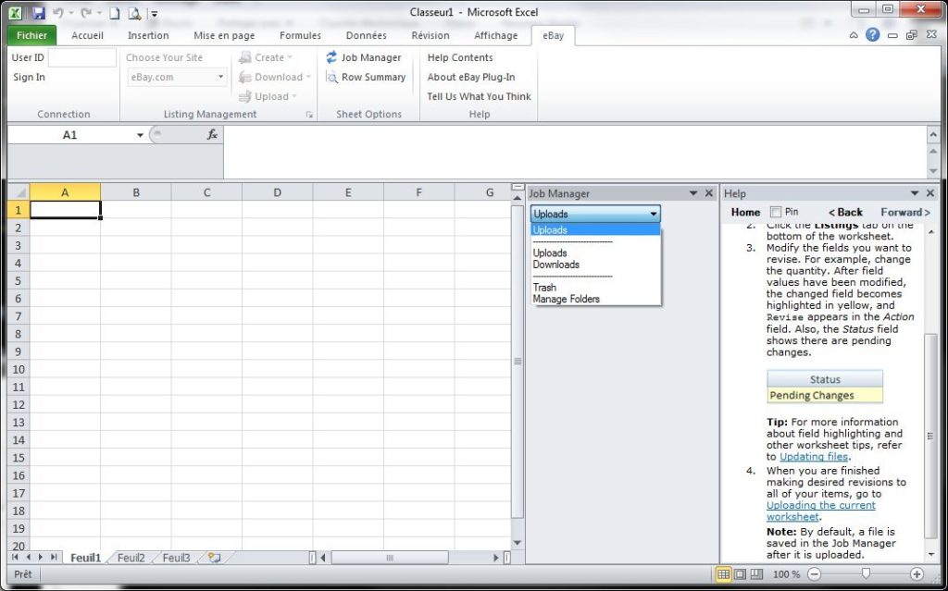Viewport: 948px width, 591px height.
Task: Click the Help pane vertical scrollbar thumb
Action: 930,436
